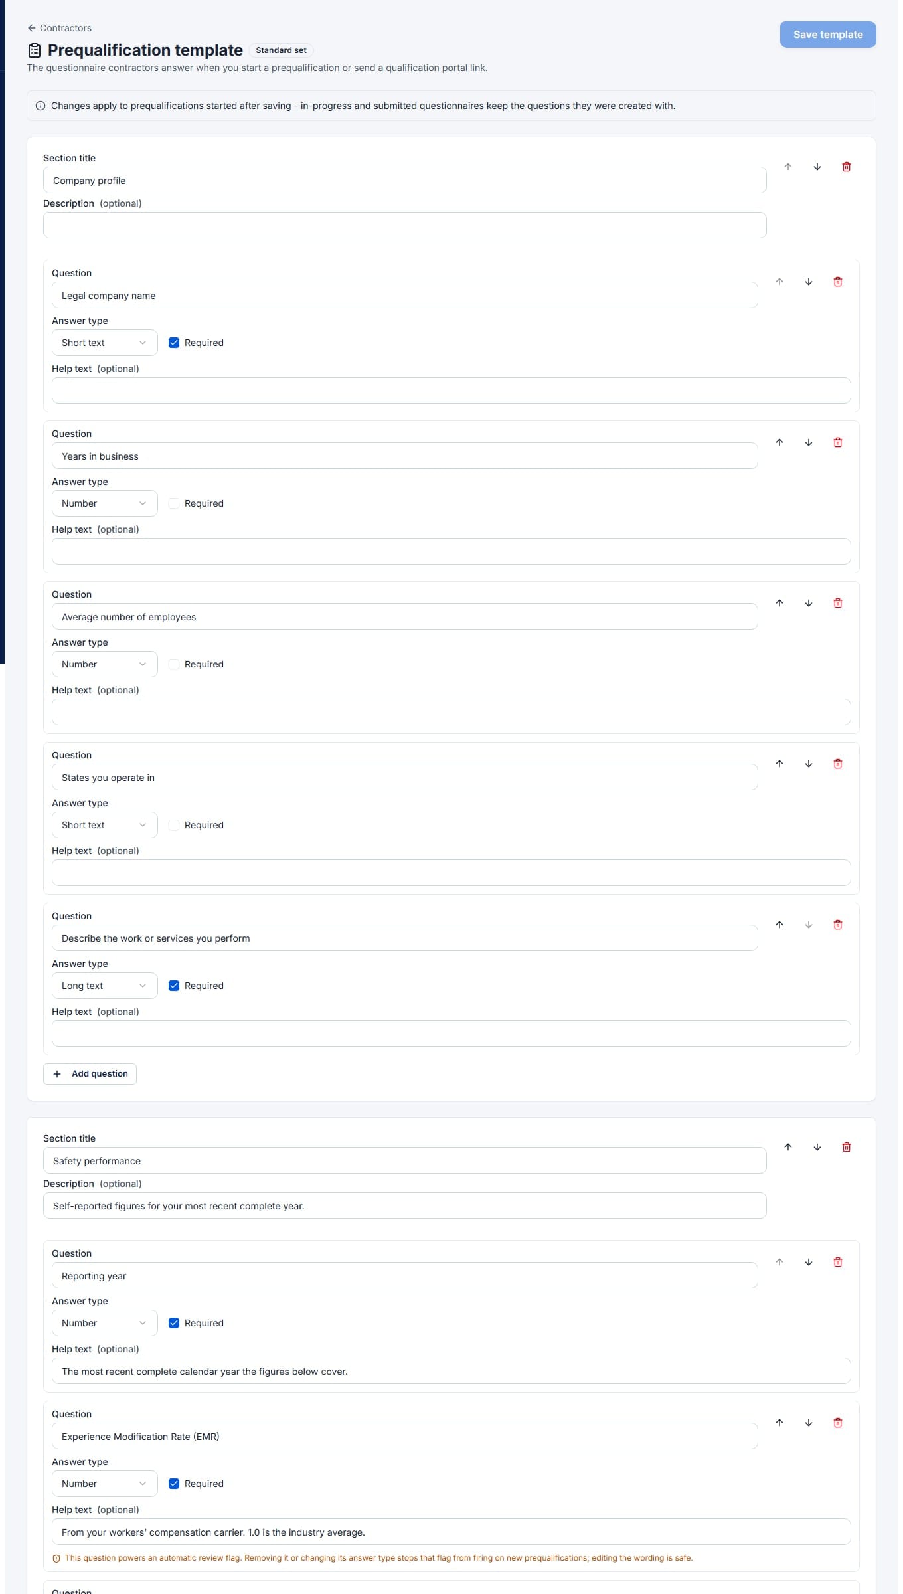Move Describe the work question up

tap(780, 925)
